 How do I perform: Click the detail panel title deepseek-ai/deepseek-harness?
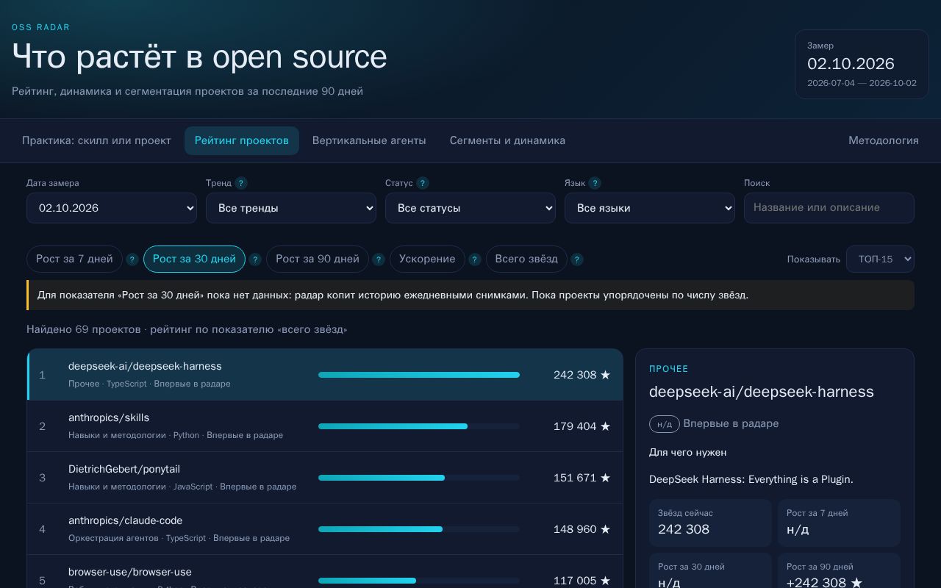point(762,392)
